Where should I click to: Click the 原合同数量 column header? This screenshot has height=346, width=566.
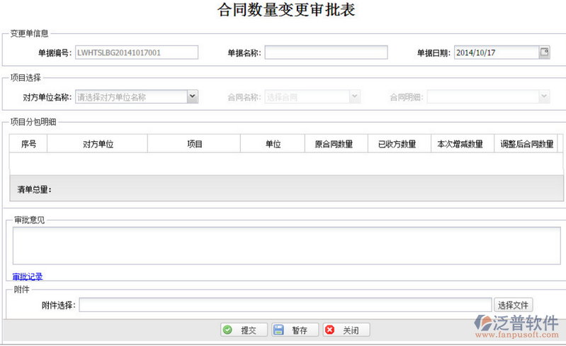336,144
